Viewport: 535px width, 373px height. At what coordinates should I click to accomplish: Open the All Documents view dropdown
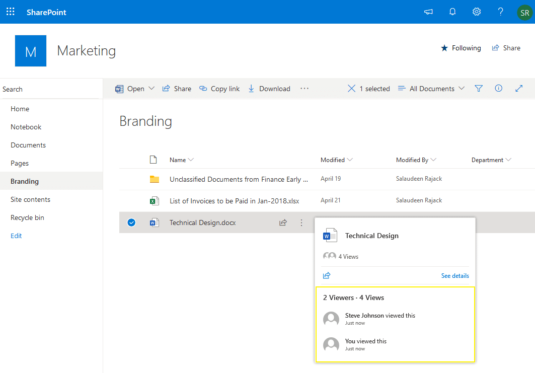click(431, 89)
